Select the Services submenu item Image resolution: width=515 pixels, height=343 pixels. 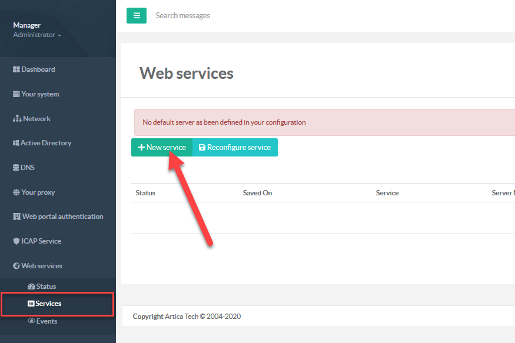point(48,304)
